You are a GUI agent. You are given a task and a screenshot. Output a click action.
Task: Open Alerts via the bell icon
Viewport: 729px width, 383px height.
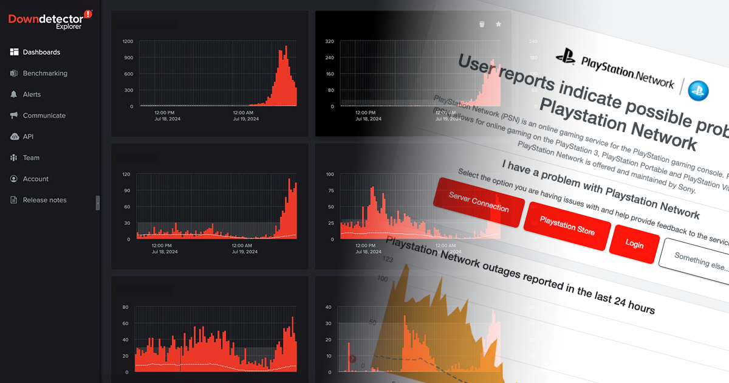[14, 94]
